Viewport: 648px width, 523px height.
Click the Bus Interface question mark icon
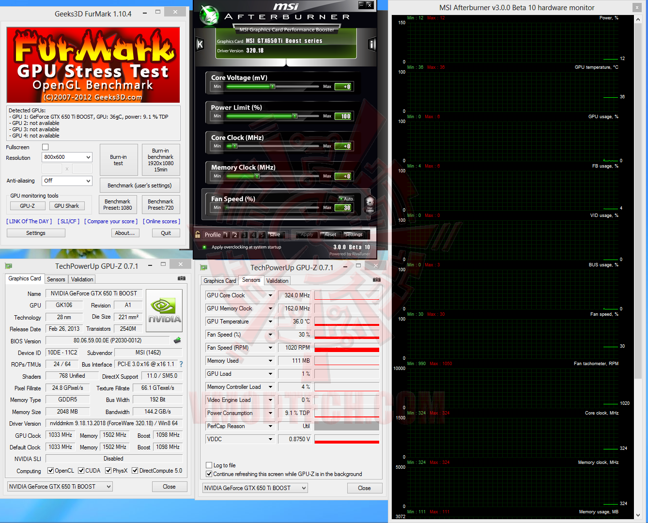pos(181,364)
